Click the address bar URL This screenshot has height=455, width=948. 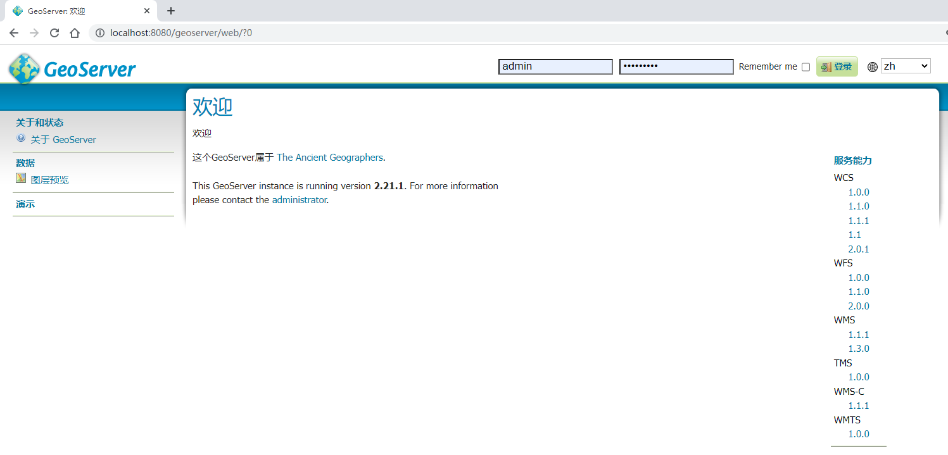pos(181,33)
